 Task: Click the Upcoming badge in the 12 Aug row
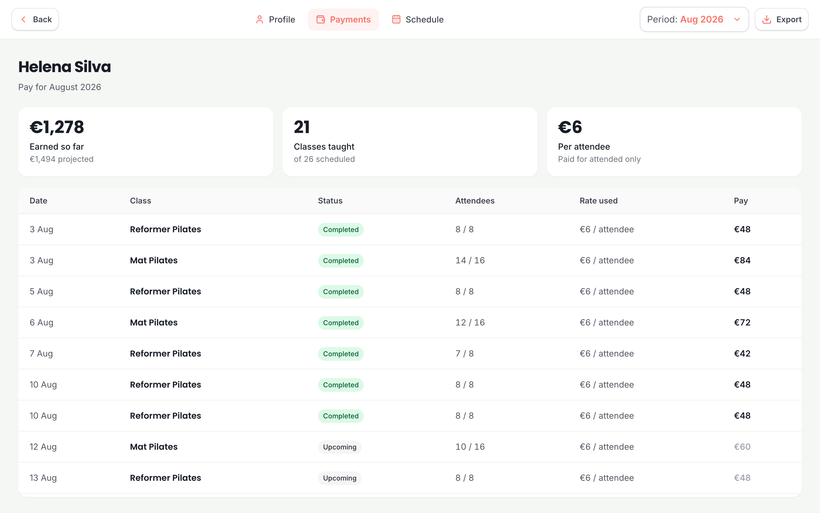[339, 447]
